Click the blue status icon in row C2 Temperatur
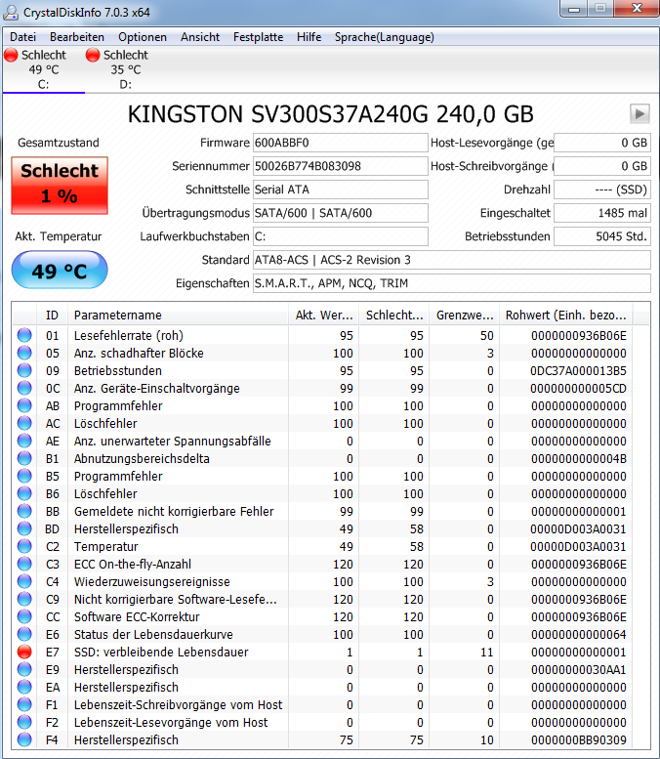 tap(24, 546)
